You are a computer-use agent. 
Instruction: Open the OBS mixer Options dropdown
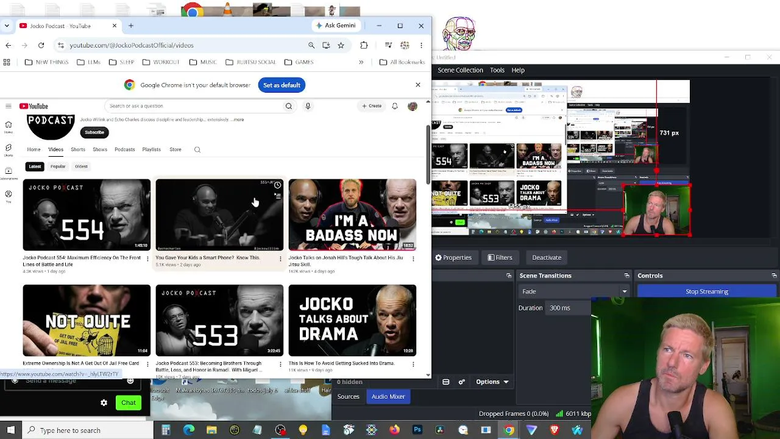point(492,382)
